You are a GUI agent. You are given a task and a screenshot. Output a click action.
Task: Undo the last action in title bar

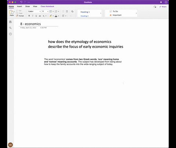click(x=21, y=2)
